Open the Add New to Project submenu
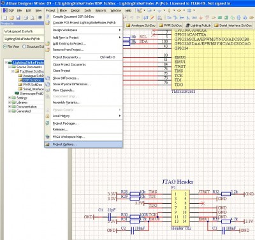This screenshot has width=255, height=240. 84,38
